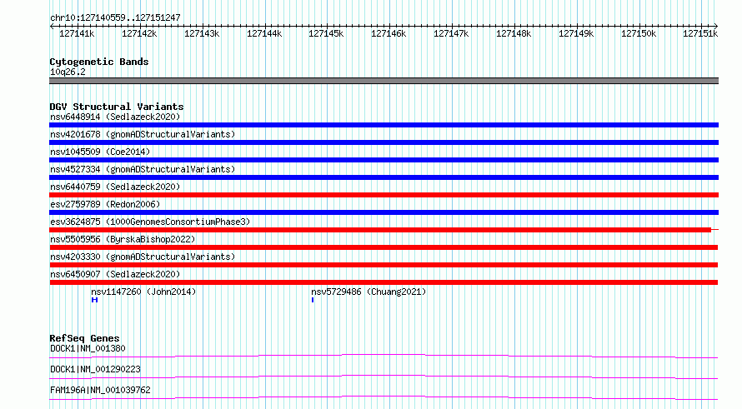Open esv3624875 (1000GenomesConsortiumPhase3) label

click(150, 222)
